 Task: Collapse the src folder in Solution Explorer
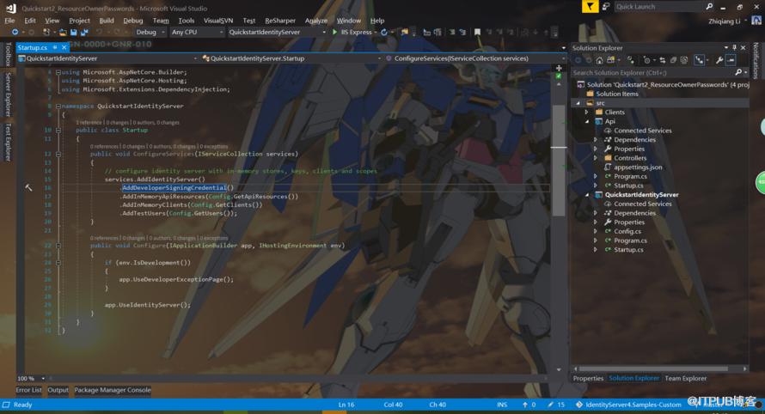click(x=578, y=103)
